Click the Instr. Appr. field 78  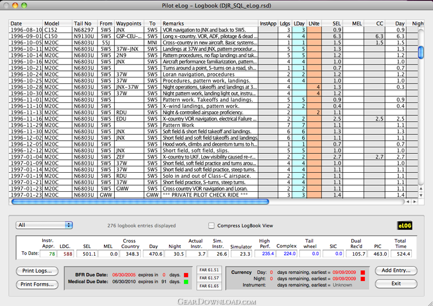[48, 254]
